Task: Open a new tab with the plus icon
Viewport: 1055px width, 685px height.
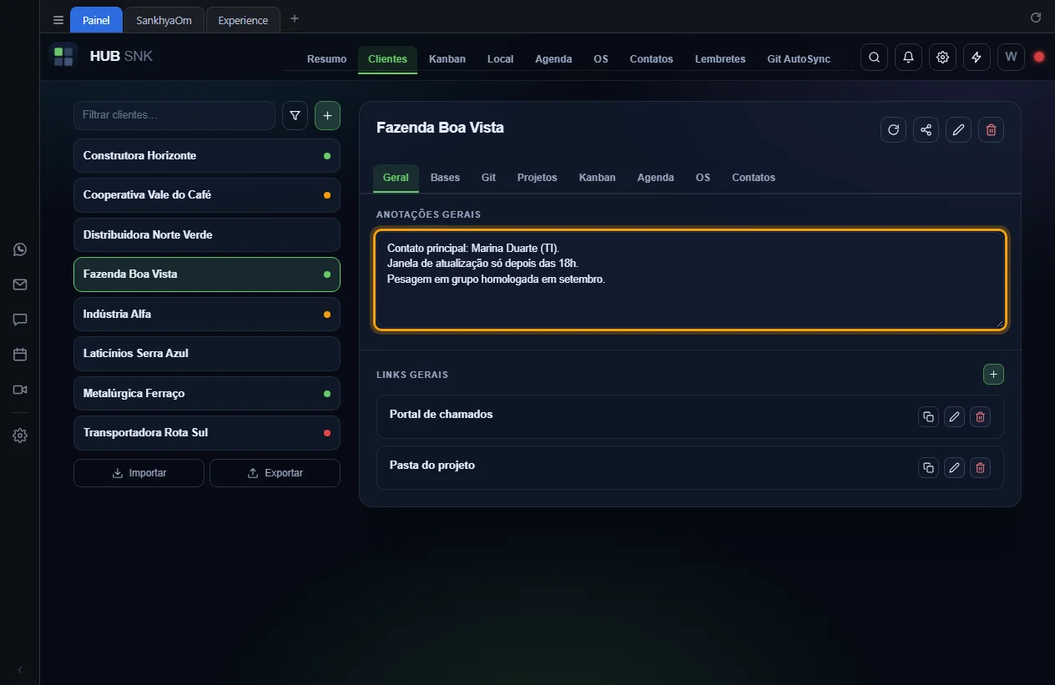Action: tap(295, 18)
